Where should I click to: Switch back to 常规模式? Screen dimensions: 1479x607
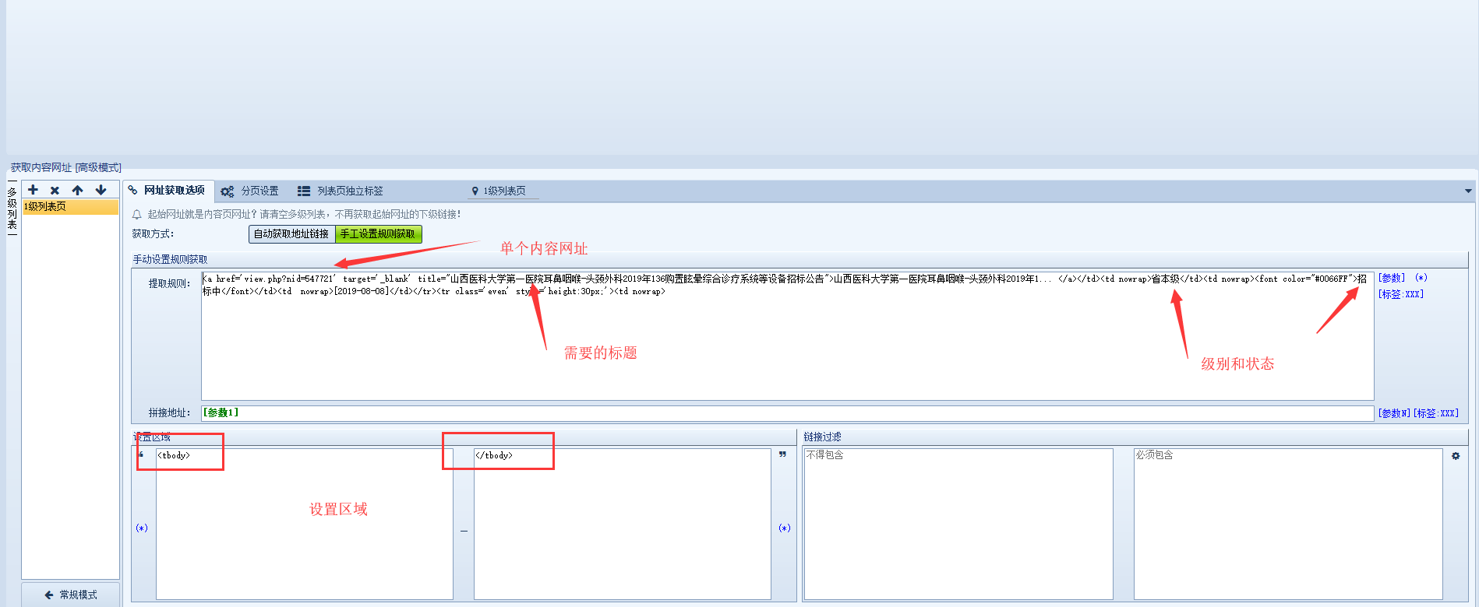(71, 595)
